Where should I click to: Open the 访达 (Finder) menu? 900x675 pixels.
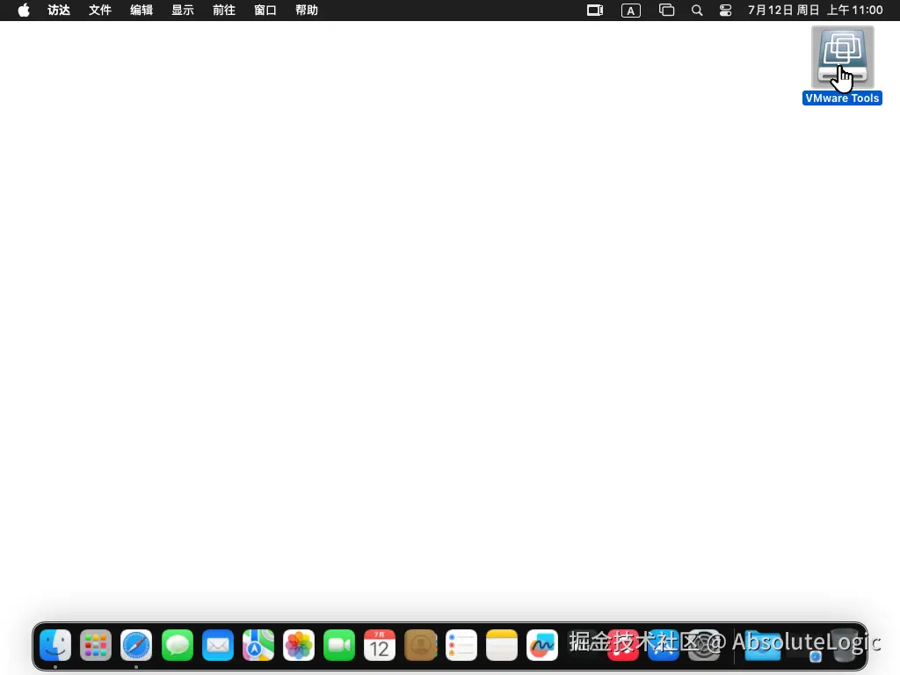click(59, 11)
